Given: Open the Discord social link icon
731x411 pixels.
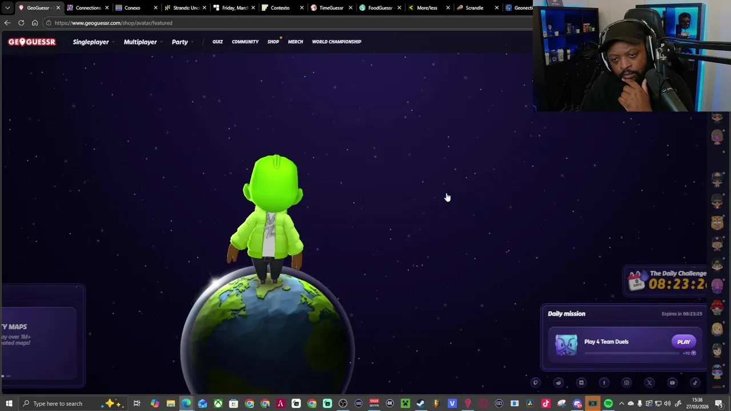Looking at the screenshot, I should click(581, 383).
